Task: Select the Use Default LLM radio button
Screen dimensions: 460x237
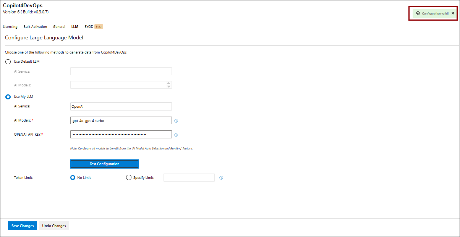Action: point(8,62)
